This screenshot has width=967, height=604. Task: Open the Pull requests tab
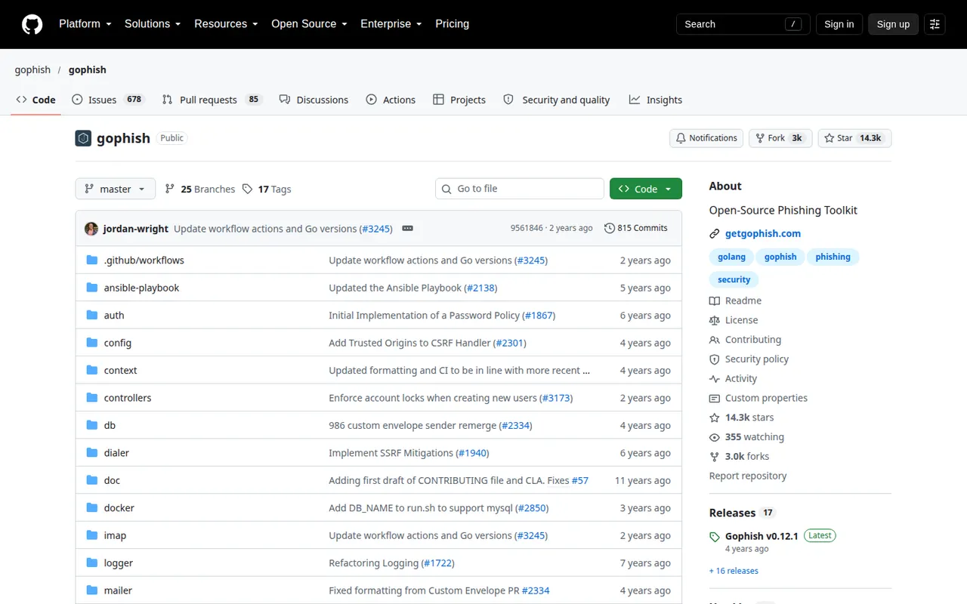point(212,100)
